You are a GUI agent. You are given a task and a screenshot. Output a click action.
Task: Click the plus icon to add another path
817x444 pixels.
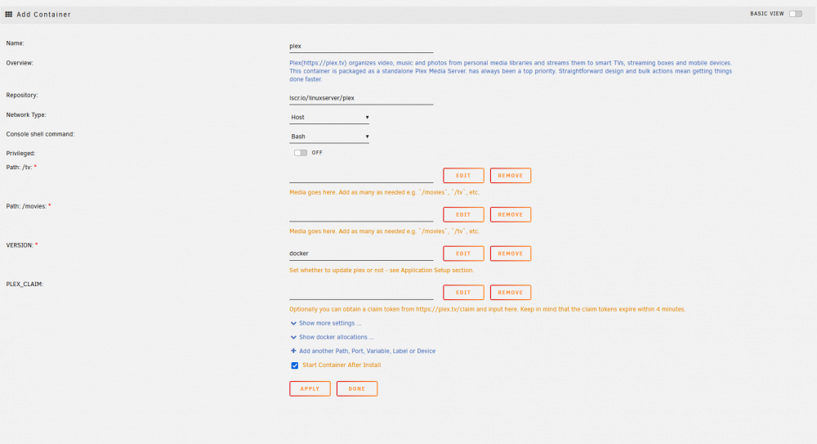coord(293,351)
